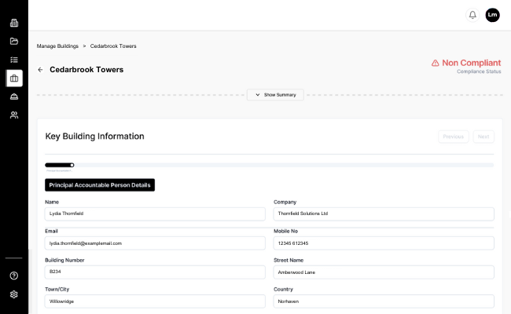Click the progress bar handle
Viewport: 511px width, 314px height.
click(72, 165)
